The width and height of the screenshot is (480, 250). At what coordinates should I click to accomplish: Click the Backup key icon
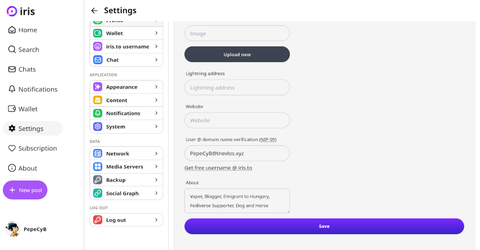point(97,180)
